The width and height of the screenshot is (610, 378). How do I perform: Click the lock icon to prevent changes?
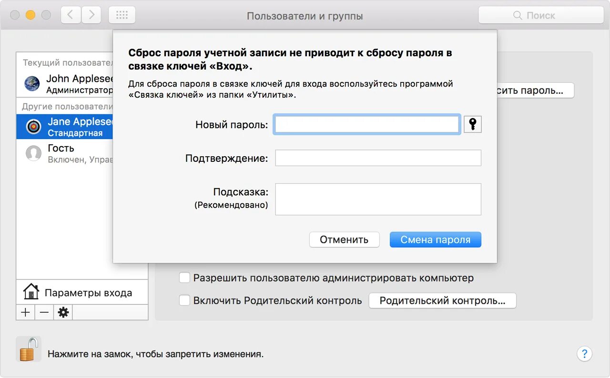pyautogui.click(x=29, y=349)
